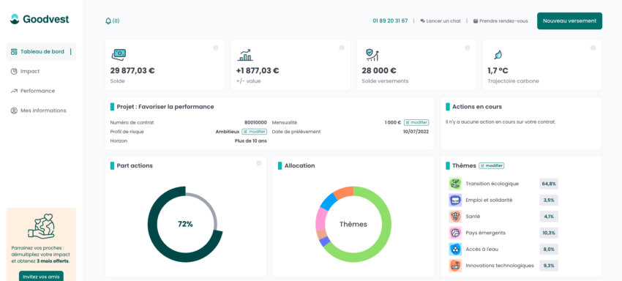
Task: Click the 8,0% badge
Action: (x=549, y=250)
